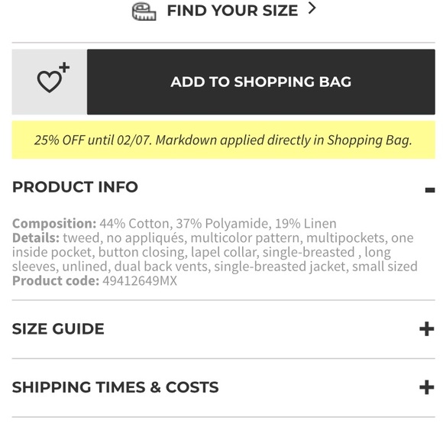443x443 pixels.
Task: Expand Size Guide with the plus icon
Action: [427, 329]
